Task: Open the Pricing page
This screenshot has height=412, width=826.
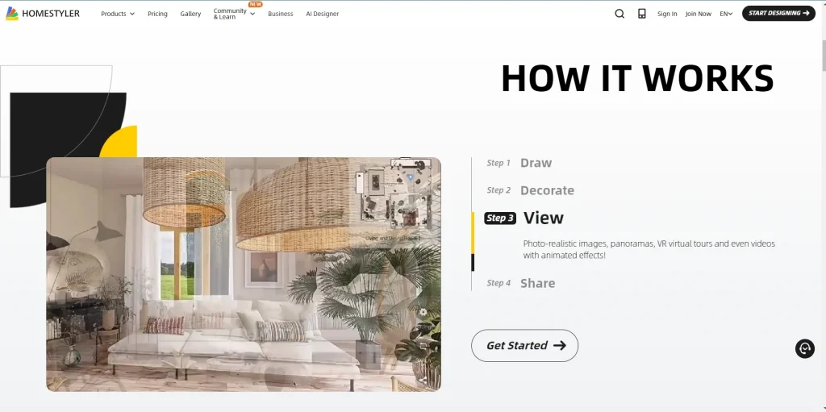Action: click(x=157, y=14)
